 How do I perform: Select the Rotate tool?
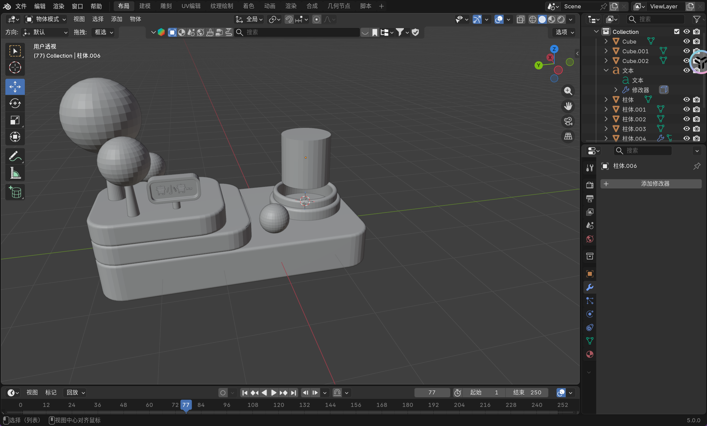point(15,103)
